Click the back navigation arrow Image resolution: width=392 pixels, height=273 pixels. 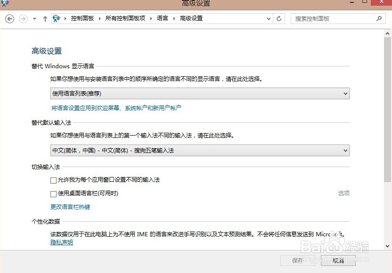[10, 18]
